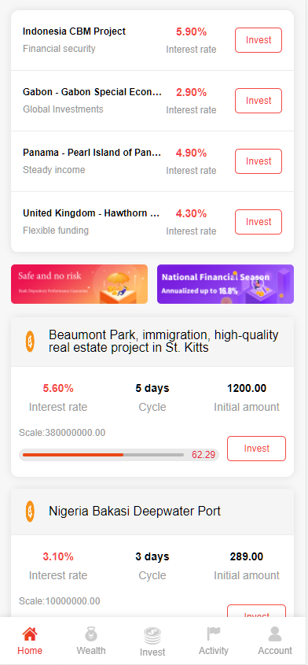The width and height of the screenshot is (308, 665).
Task: Open the Indonesia CBM Project title
Action: tap(74, 31)
